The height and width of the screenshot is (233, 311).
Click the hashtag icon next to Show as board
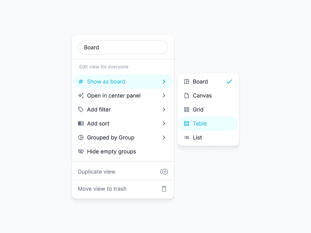(x=81, y=81)
